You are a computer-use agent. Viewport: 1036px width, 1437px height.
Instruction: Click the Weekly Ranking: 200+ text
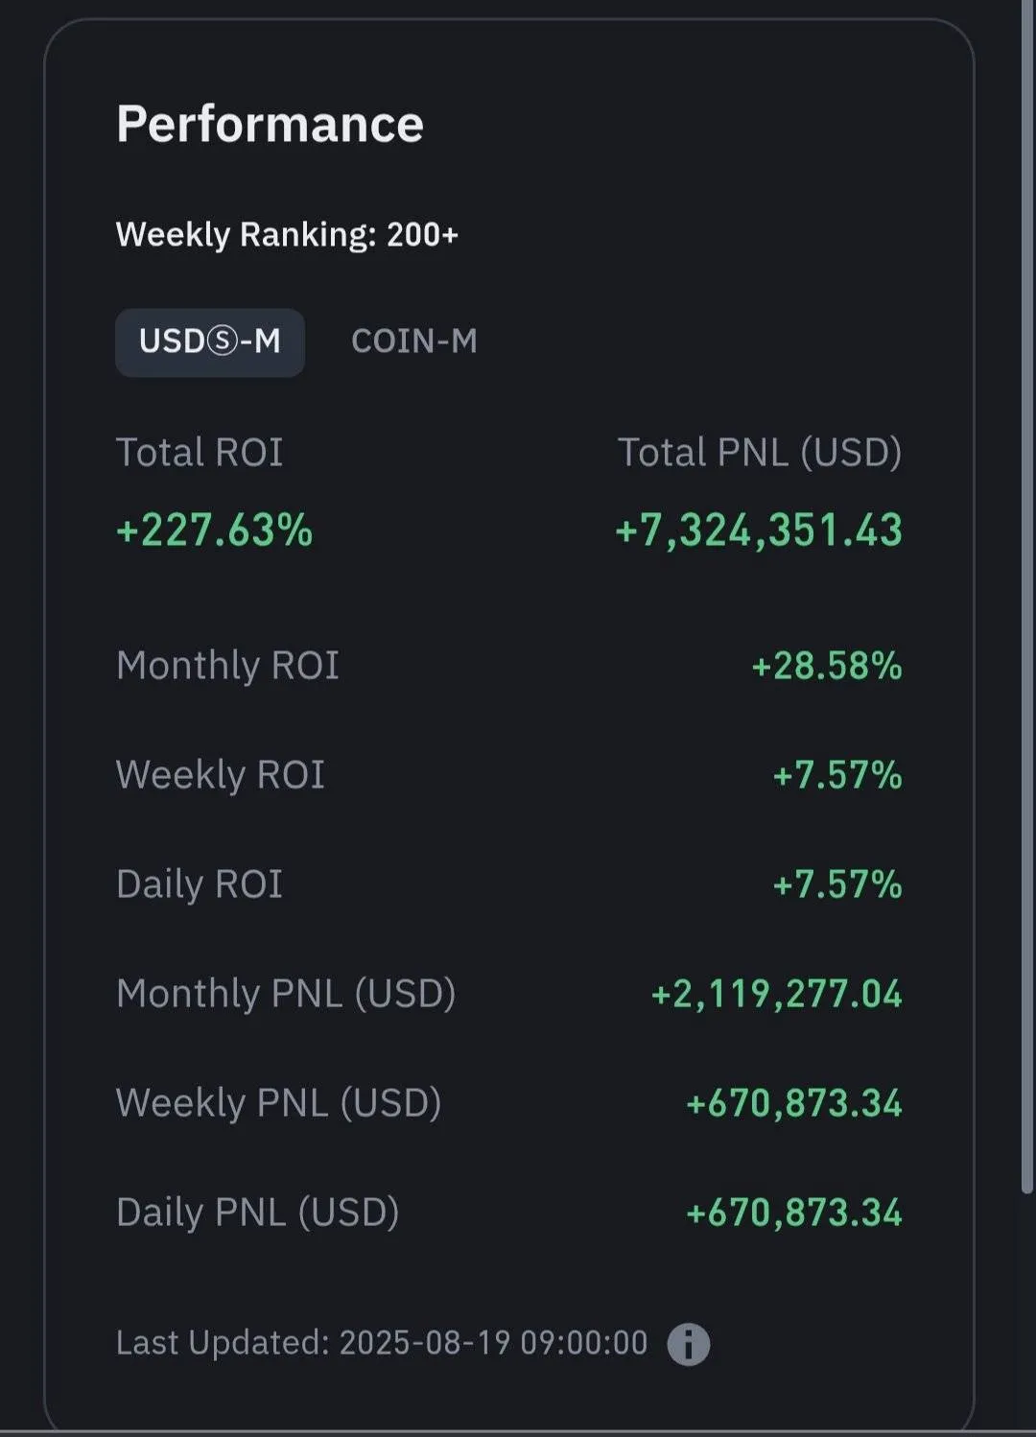click(x=287, y=235)
